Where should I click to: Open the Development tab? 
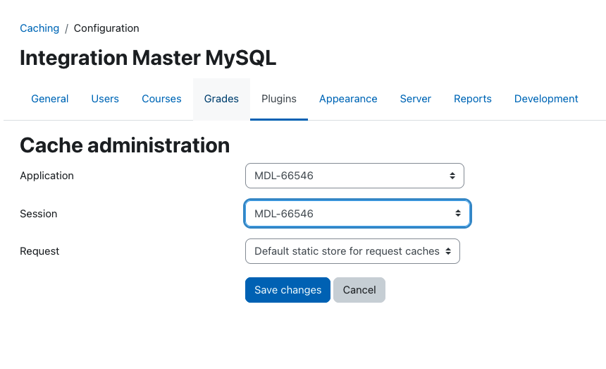click(546, 99)
